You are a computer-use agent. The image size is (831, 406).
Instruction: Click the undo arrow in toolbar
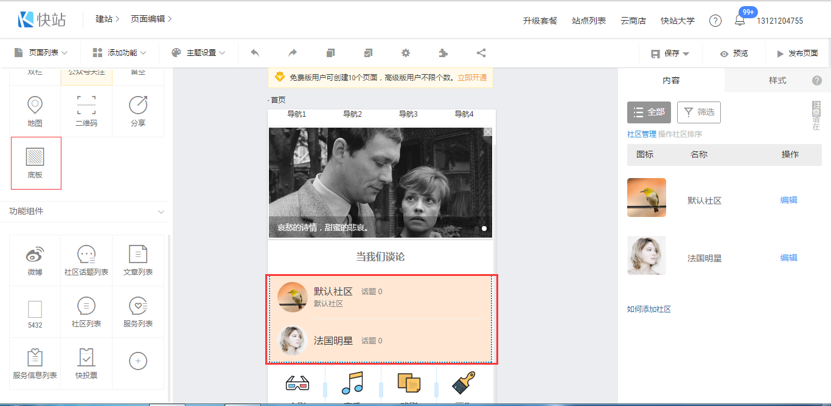[x=255, y=53]
